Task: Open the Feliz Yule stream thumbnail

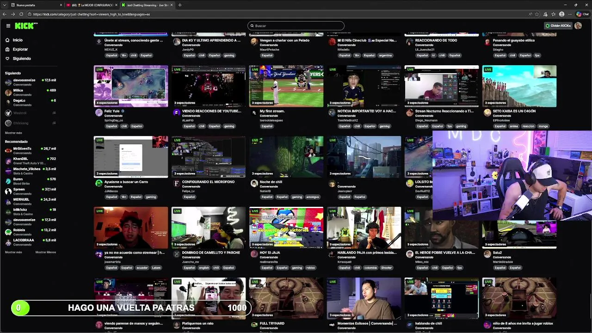Action: pyautogui.click(x=131, y=86)
